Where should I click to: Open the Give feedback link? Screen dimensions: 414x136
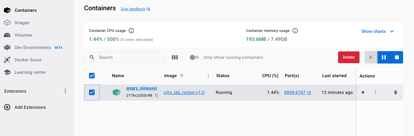pos(133,9)
